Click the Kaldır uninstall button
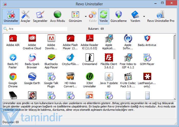The image size is (179, 127). pyautogui.click(x=93, y=17)
